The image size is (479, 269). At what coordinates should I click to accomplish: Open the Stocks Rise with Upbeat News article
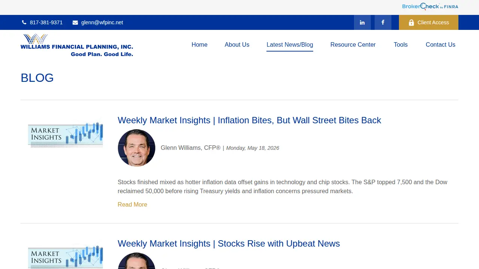click(x=229, y=244)
